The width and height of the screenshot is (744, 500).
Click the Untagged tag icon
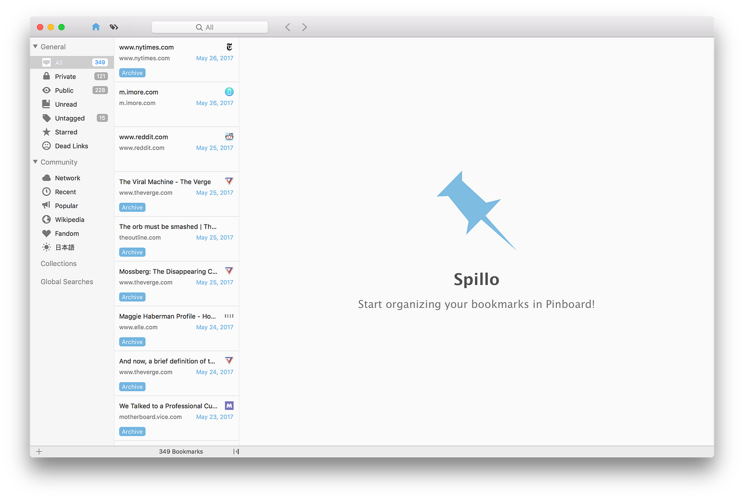coord(47,118)
